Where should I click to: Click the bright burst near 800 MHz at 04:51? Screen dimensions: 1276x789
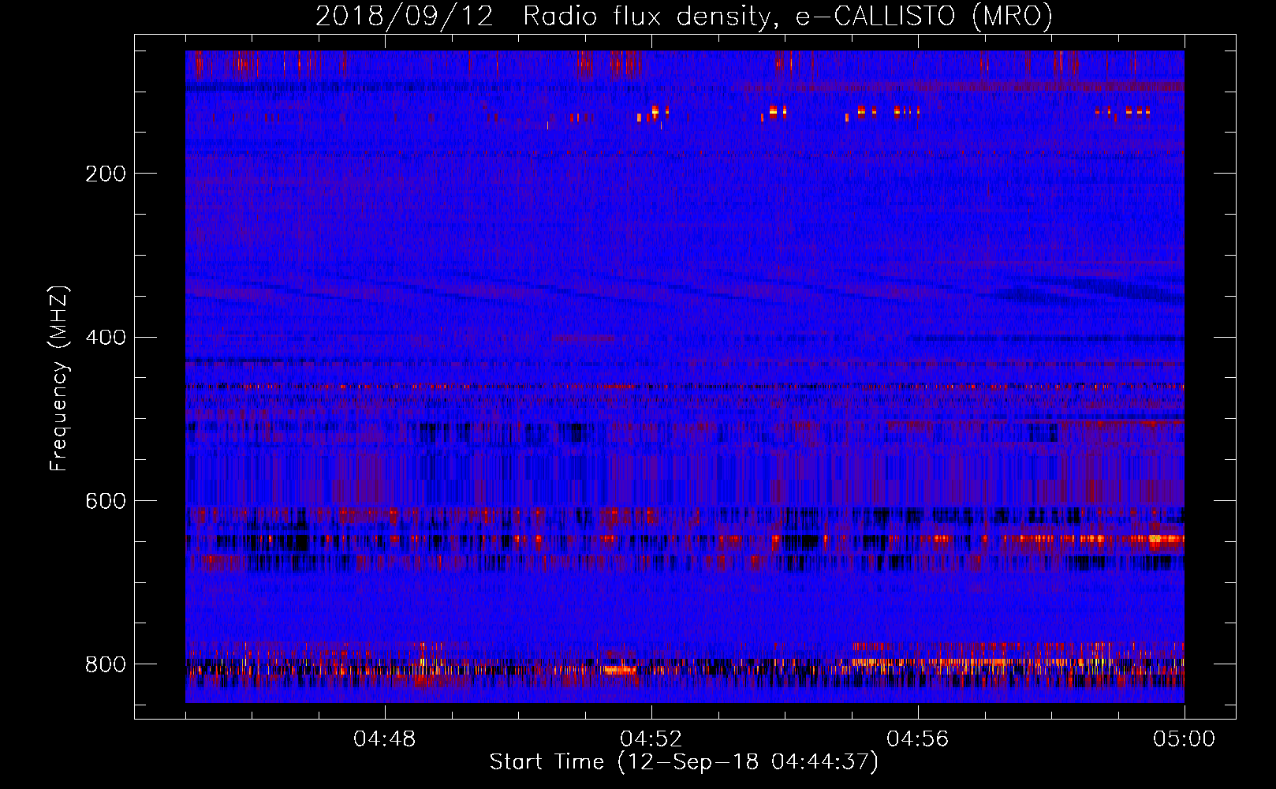tap(620, 670)
